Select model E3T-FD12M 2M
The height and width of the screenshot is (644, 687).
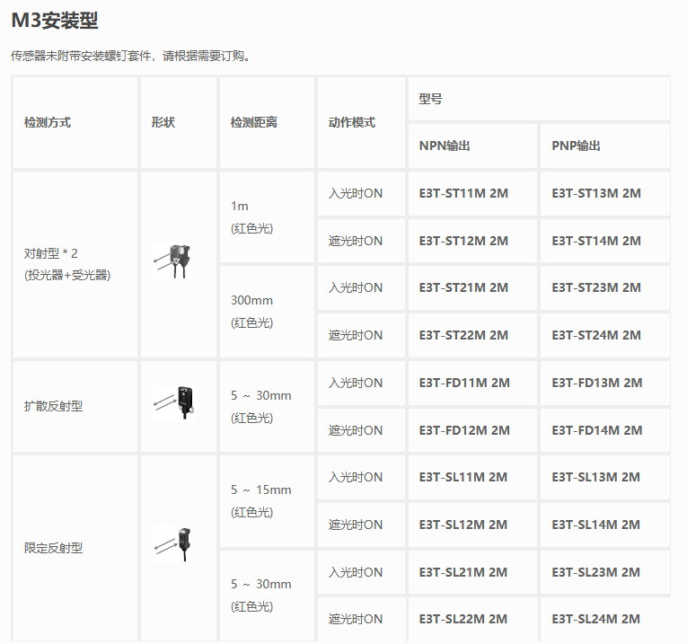pyautogui.click(x=464, y=430)
